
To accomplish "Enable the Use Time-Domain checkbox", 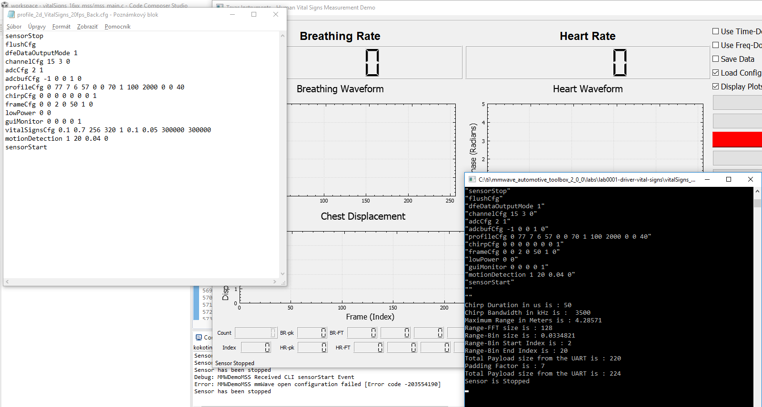I will pyautogui.click(x=715, y=31).
